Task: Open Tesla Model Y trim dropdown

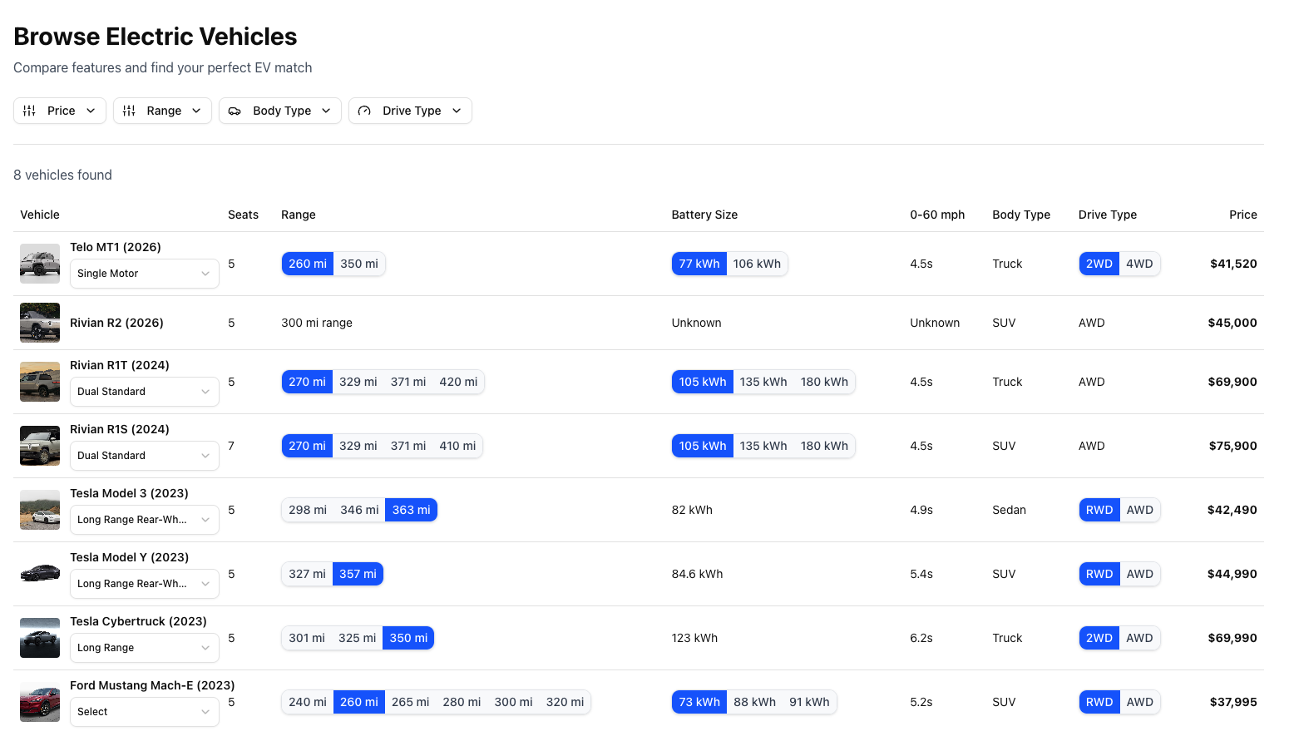Action: pos(145,584)
